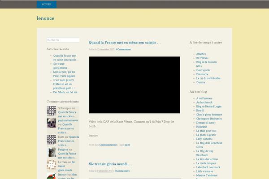Screen dimensions: 269x179
Task: Open recent article 'Sic transit gloria mundi'
Action: tap(60, 66)
